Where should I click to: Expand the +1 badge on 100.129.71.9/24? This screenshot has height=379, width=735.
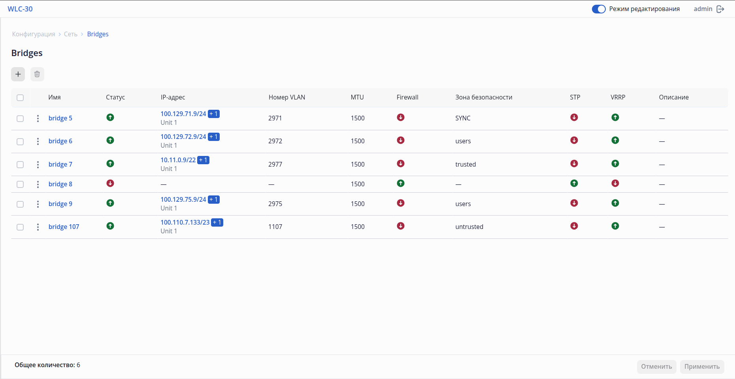[214, 114]
